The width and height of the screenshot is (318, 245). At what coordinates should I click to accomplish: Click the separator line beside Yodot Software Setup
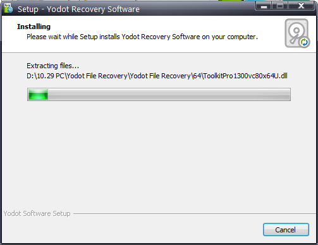[195, 214]
